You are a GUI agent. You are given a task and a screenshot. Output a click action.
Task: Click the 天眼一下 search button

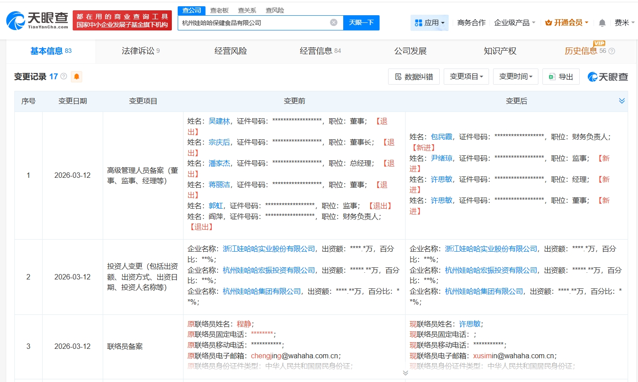click(361, 22)
